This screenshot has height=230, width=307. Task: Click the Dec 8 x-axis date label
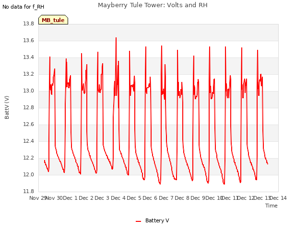pos(182,198)
